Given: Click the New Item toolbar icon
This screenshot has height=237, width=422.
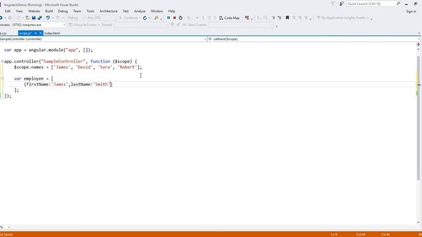Looking at the screenshot, I should pos(18,18).
